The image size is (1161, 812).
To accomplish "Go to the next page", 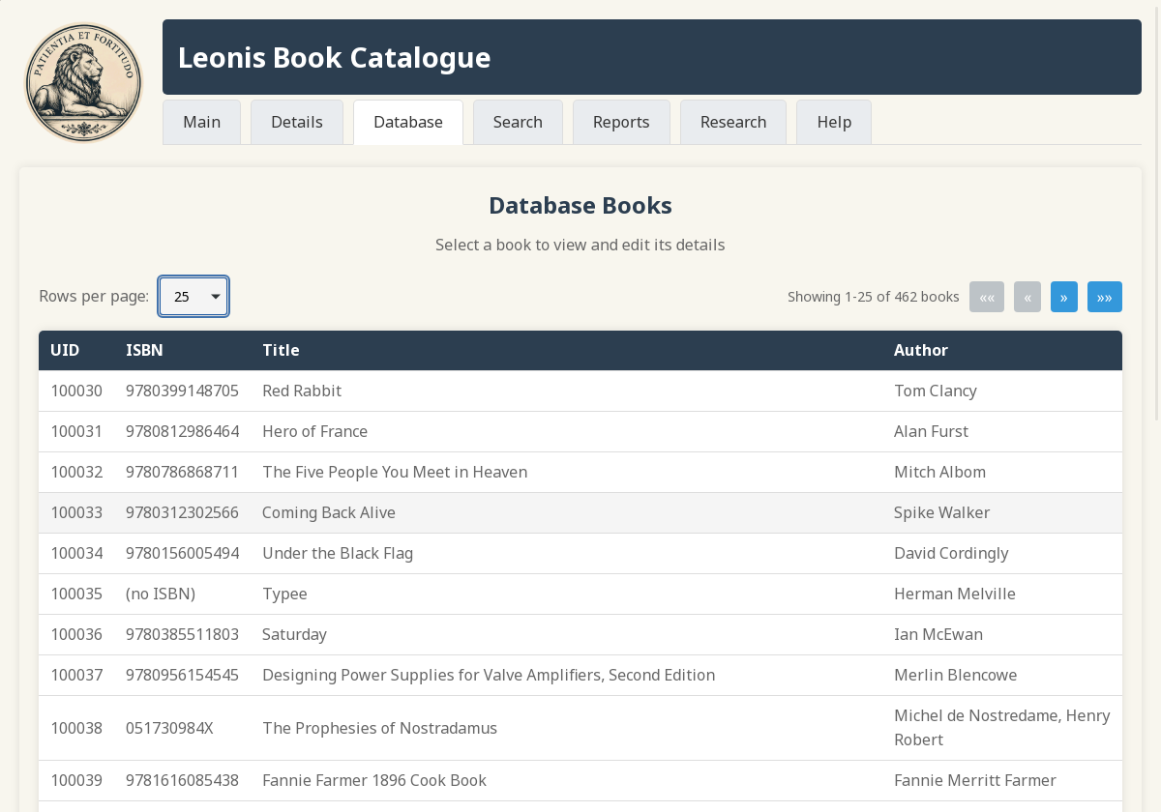I will pos(1064,297).
